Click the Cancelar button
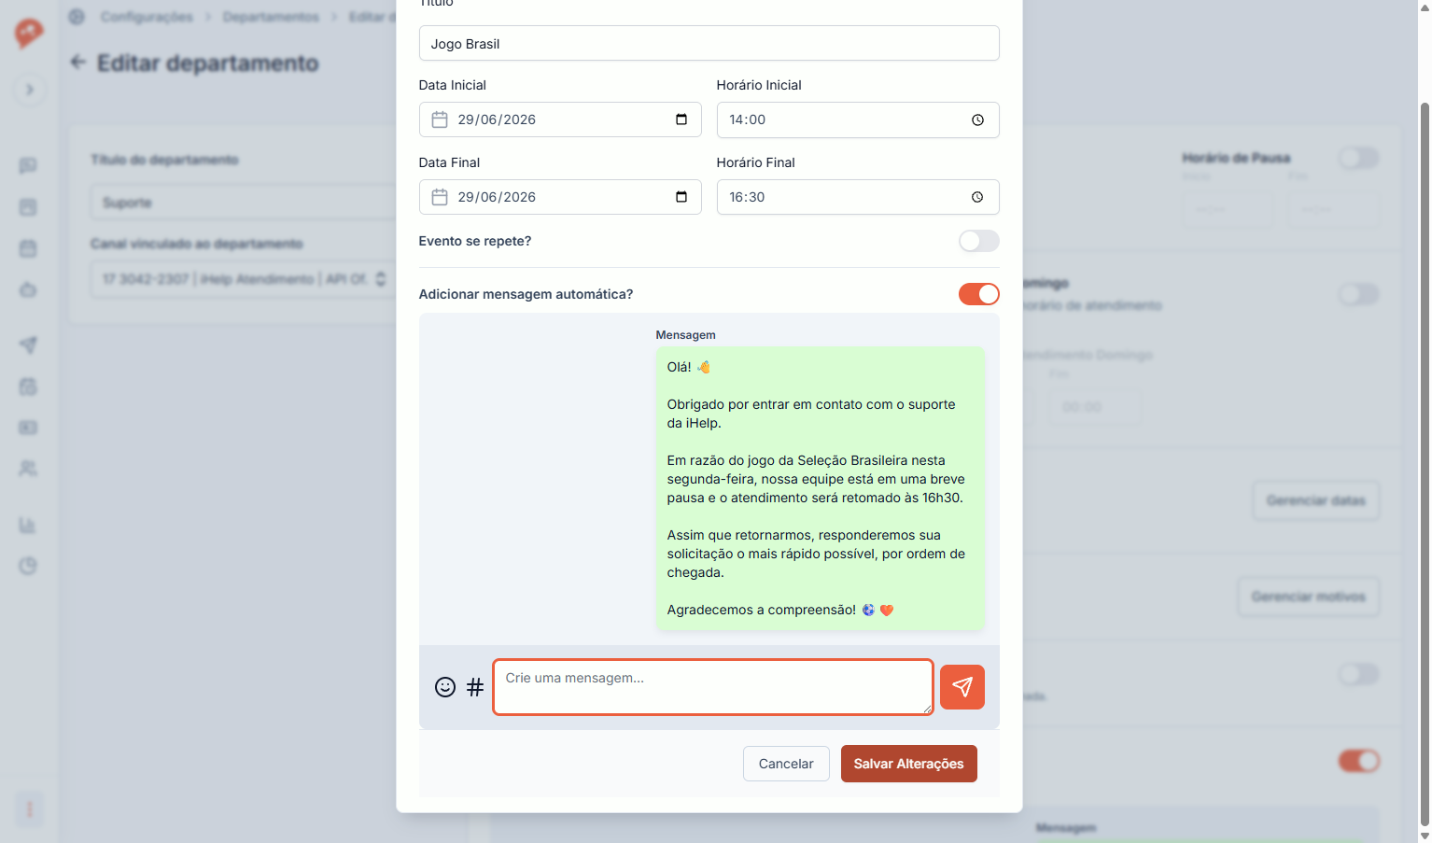Image resolution: width=1432 pixels, height=843 pixels. [786, 764]
